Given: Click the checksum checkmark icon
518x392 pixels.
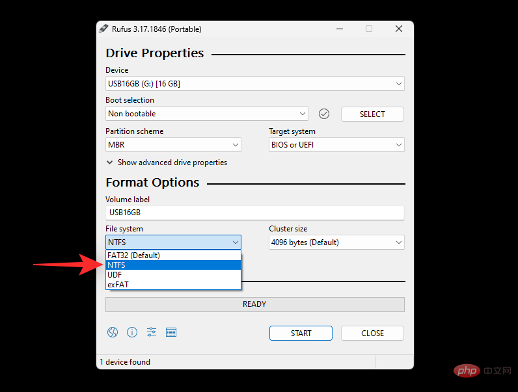Looking at the screenshot, I should [324, 114].
